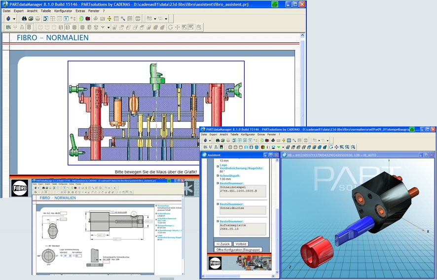Image resolution: width=437 pixels, height=280 pixels.
Task: Select the rotate view tool in main window
Action: (171, 27)
